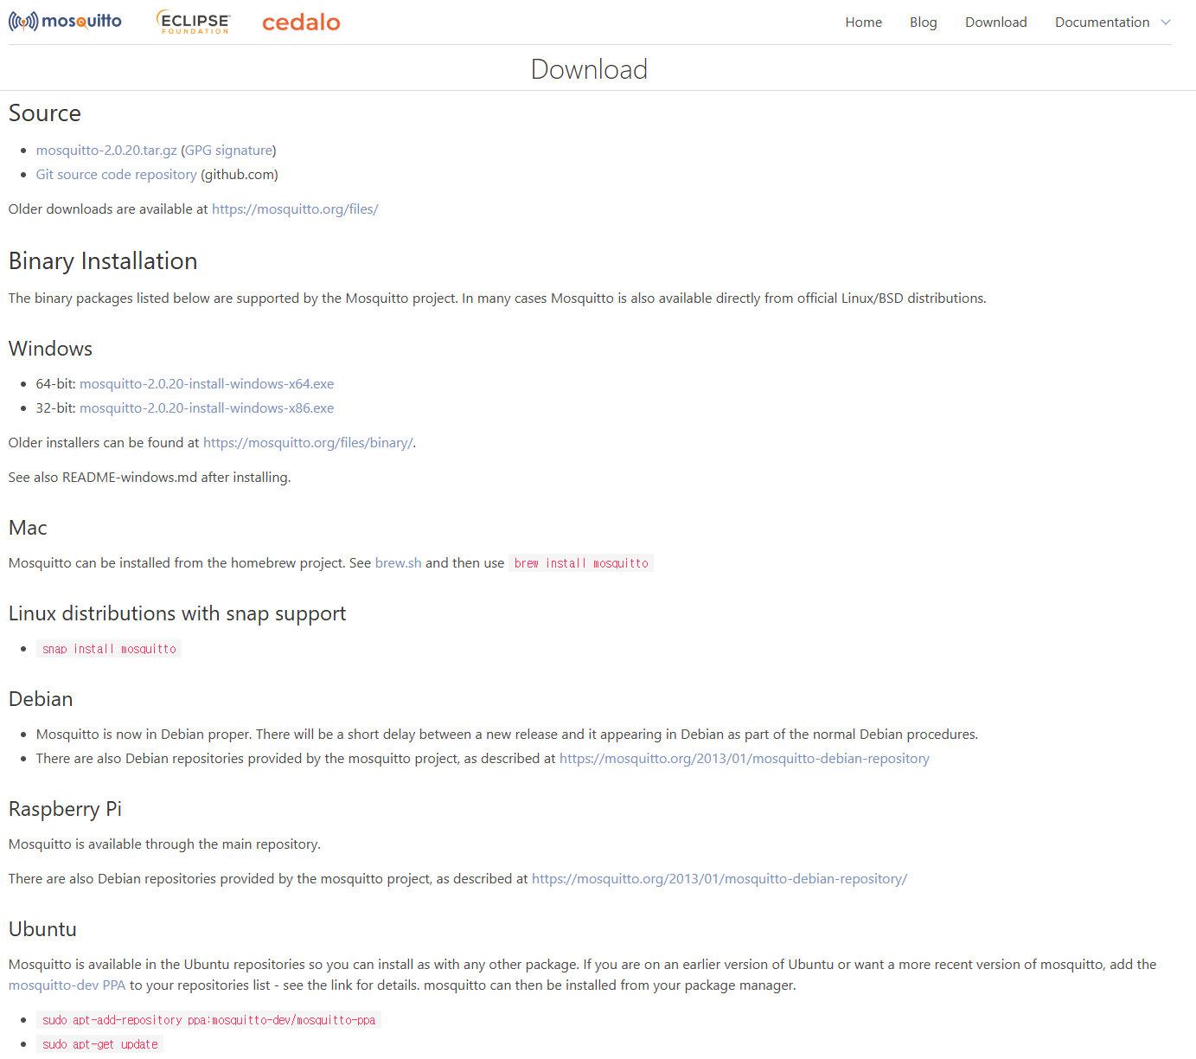Click the Binary Installation heading

coord(103,261)
